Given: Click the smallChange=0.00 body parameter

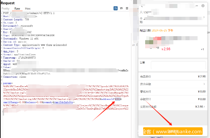Looking at the screenshot, I should 14,102.
